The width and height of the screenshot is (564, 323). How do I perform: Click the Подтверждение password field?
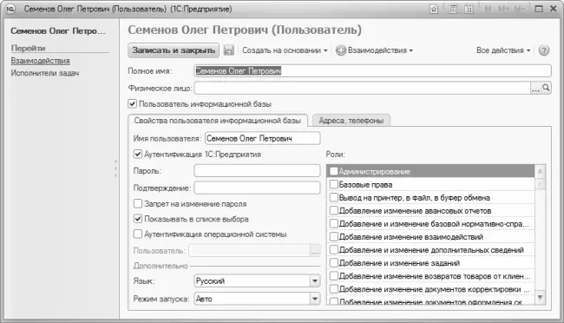(x=257, y=188)
